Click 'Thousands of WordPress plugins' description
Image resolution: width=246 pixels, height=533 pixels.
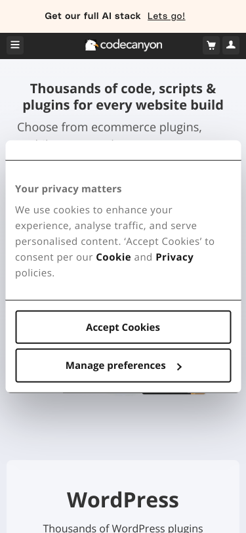click(x=123, y=528)
